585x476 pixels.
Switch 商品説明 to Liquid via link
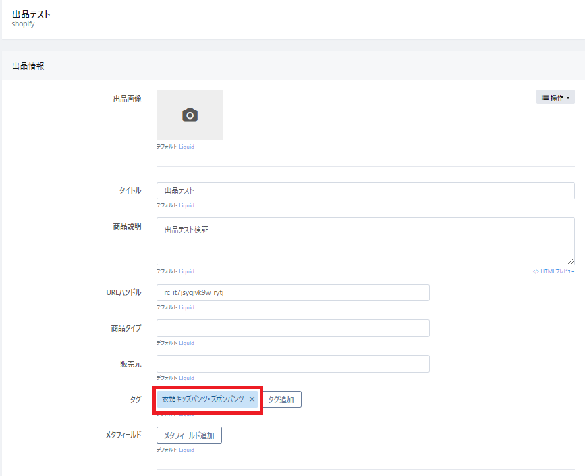tap(186, 271)
